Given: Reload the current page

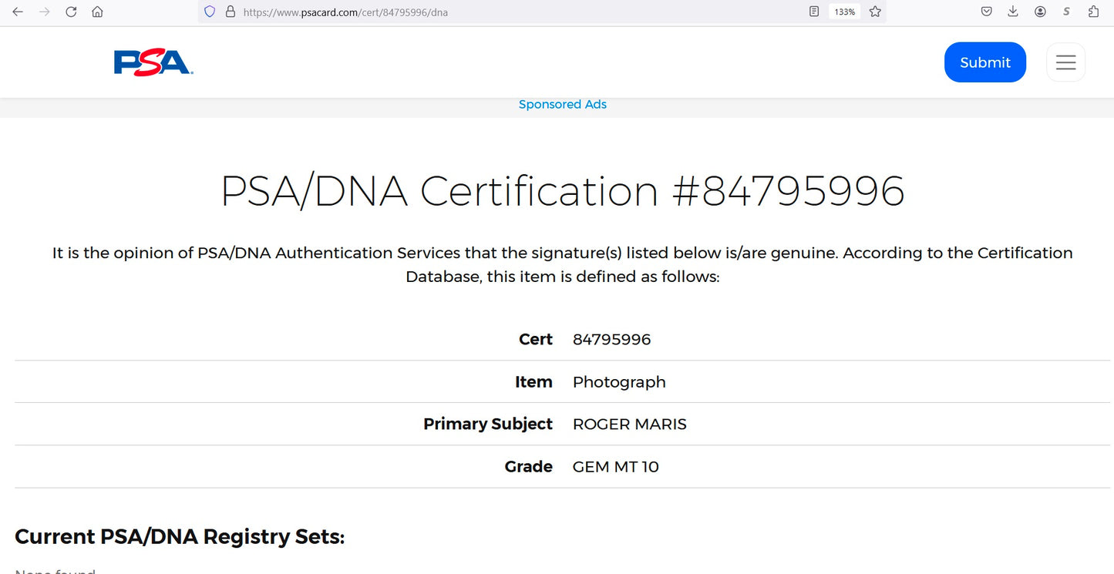Looking at the screenshot, I should (71, 12).
